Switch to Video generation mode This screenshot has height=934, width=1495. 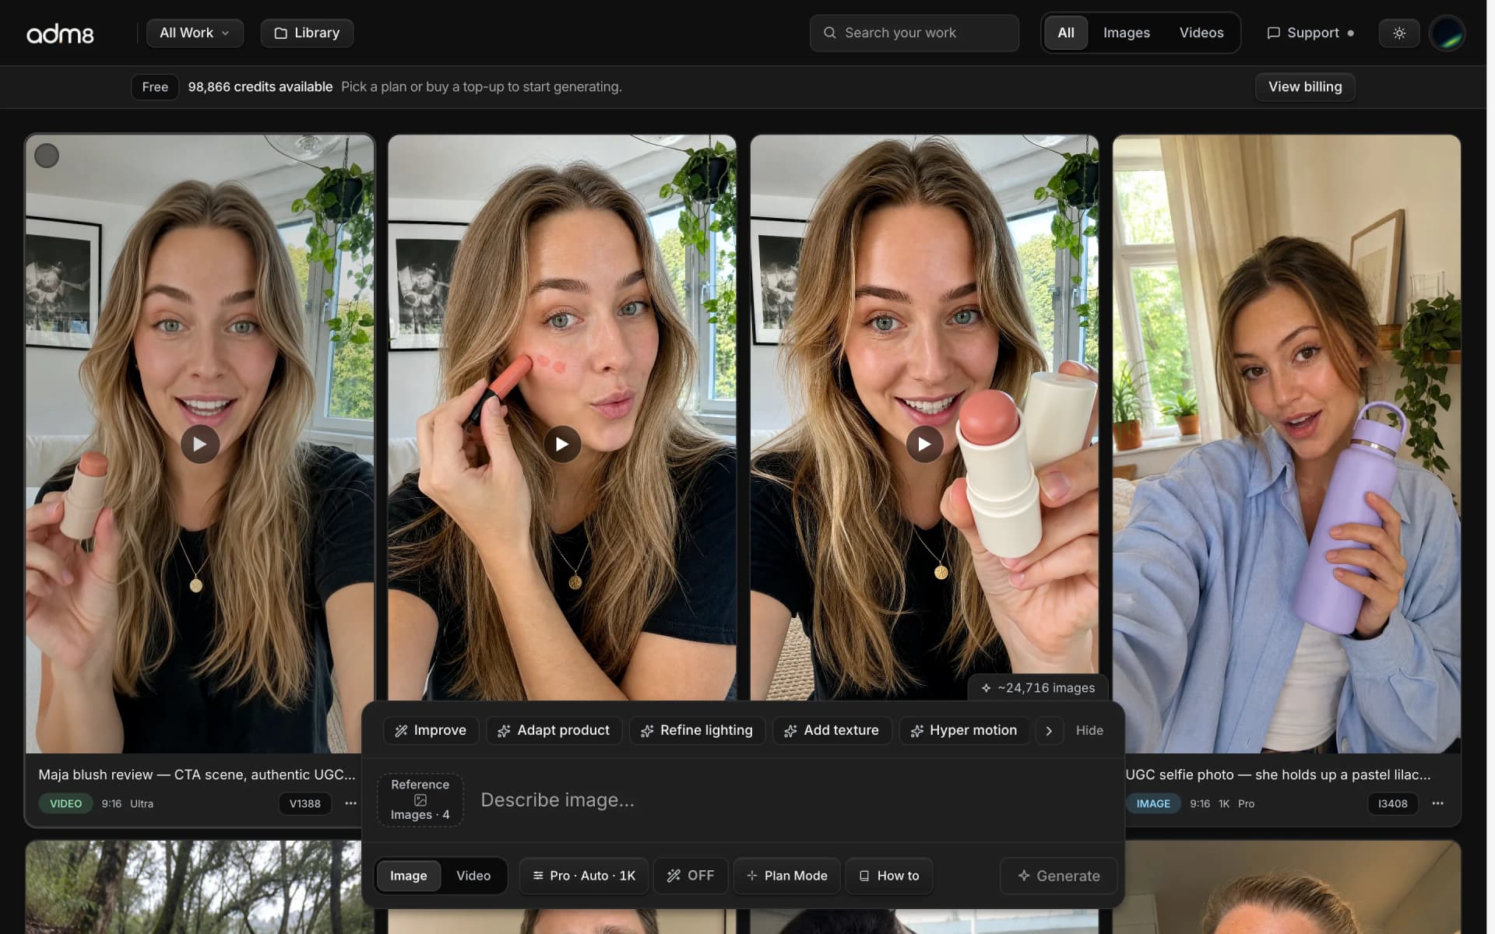(473, 876)
